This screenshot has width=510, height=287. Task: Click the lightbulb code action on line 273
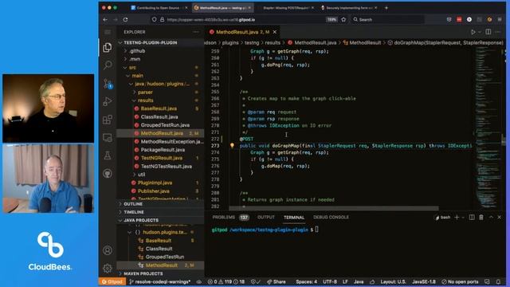coord(232,146)
